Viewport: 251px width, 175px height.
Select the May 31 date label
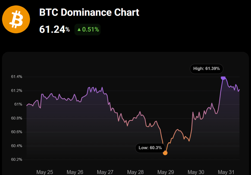(226, 172)
